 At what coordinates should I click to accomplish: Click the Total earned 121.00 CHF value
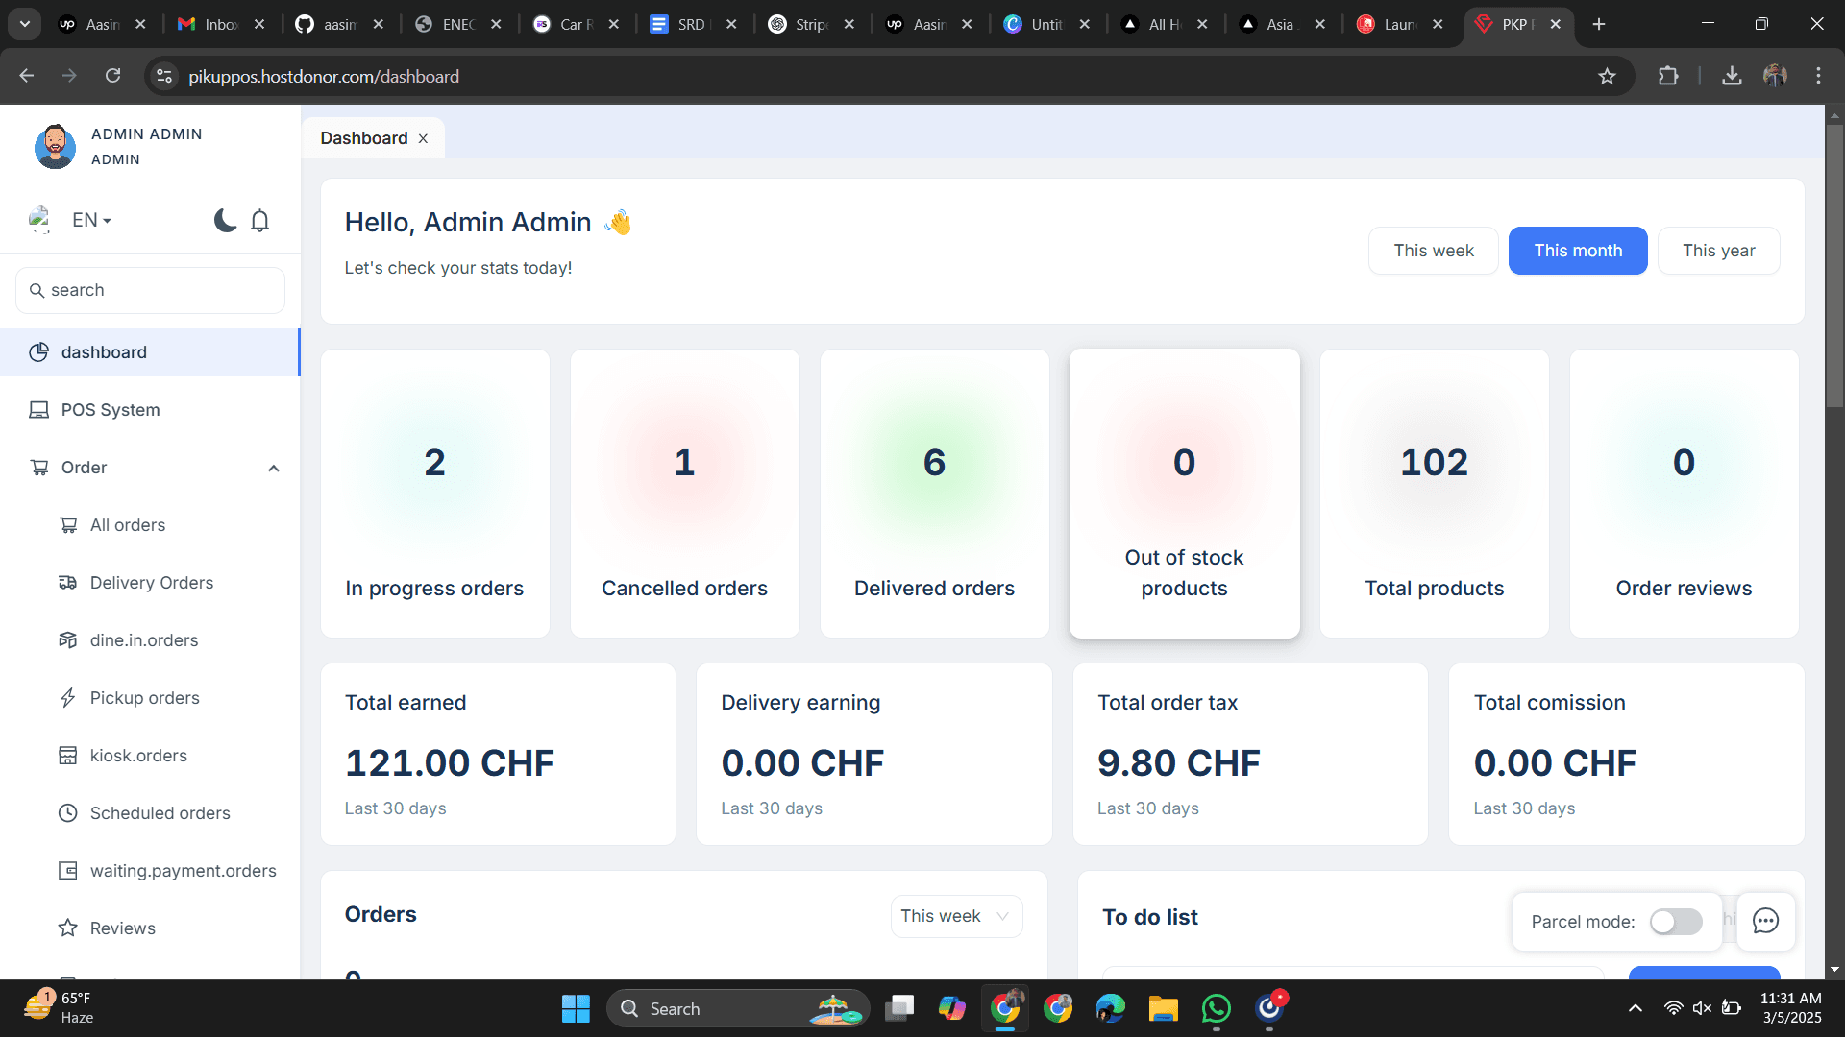click(x=450, y=763)
